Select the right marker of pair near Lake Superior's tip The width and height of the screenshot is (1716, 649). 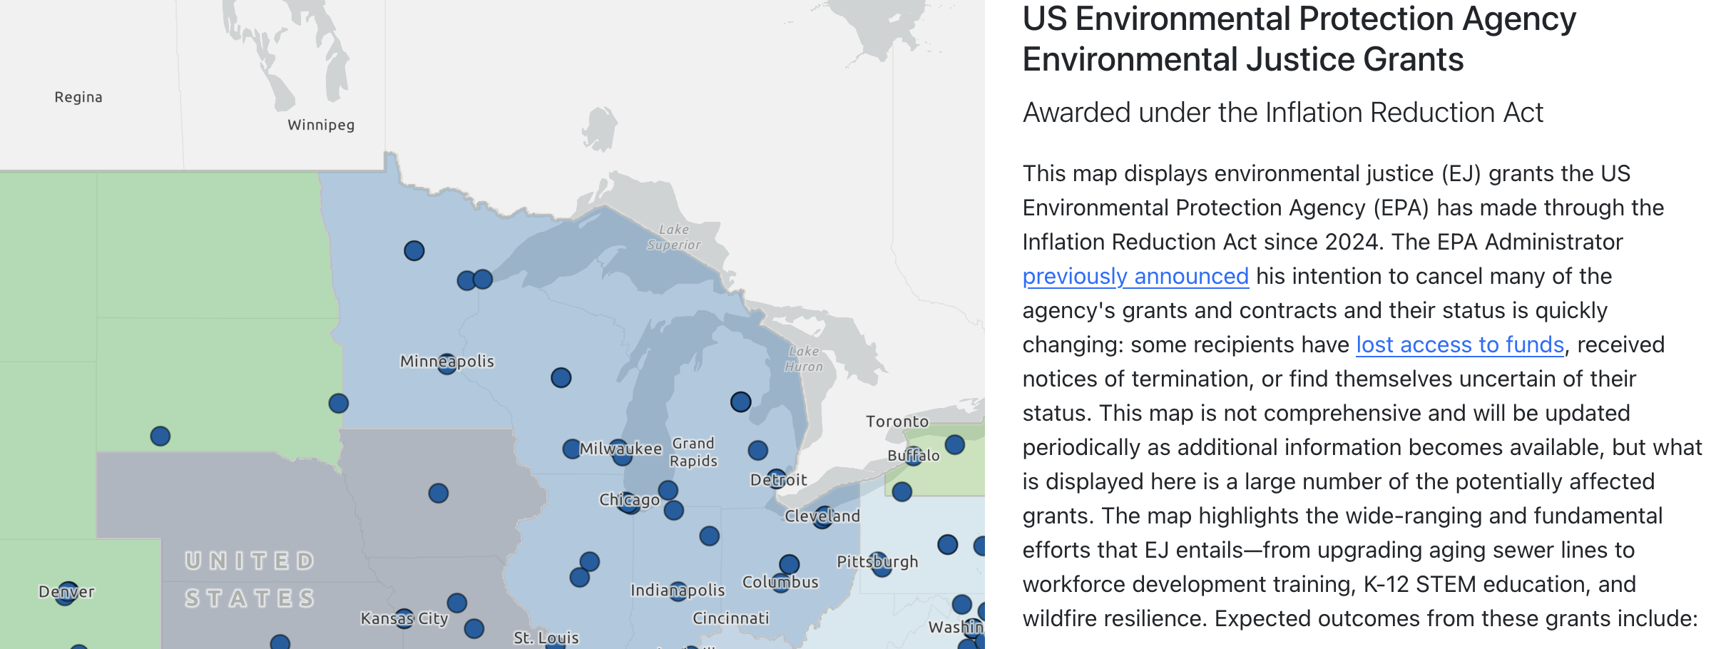[x=483, y=279]
